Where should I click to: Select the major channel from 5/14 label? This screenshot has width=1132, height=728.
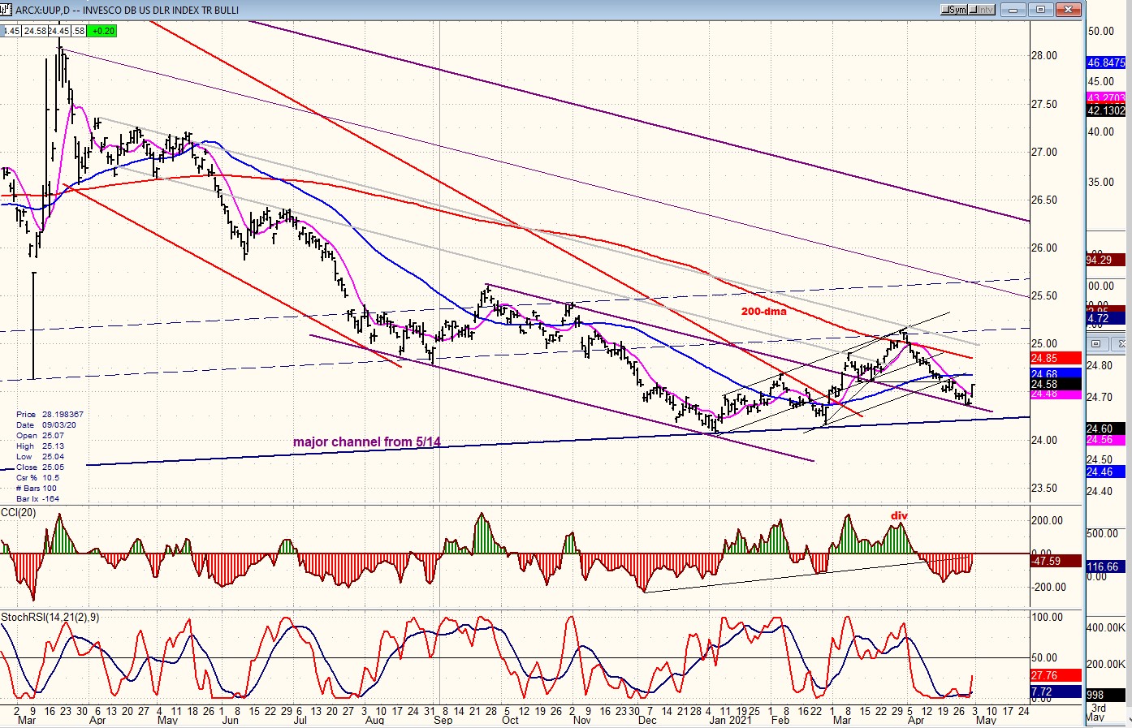click(367, 442)
